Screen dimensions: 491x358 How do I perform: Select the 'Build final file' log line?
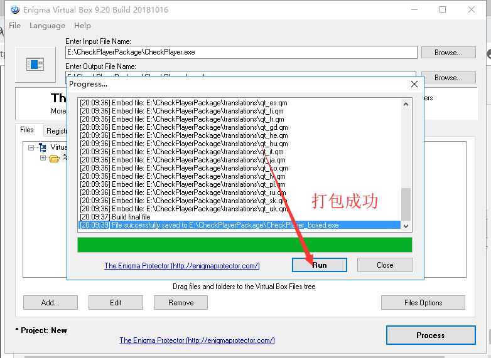pos(240,217)
